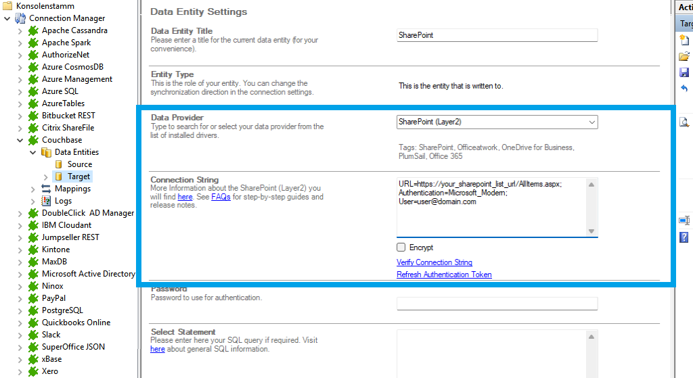Collapse the Data Entities node
The height and width of the screenshot is (378, 693).
coord(32,152)
